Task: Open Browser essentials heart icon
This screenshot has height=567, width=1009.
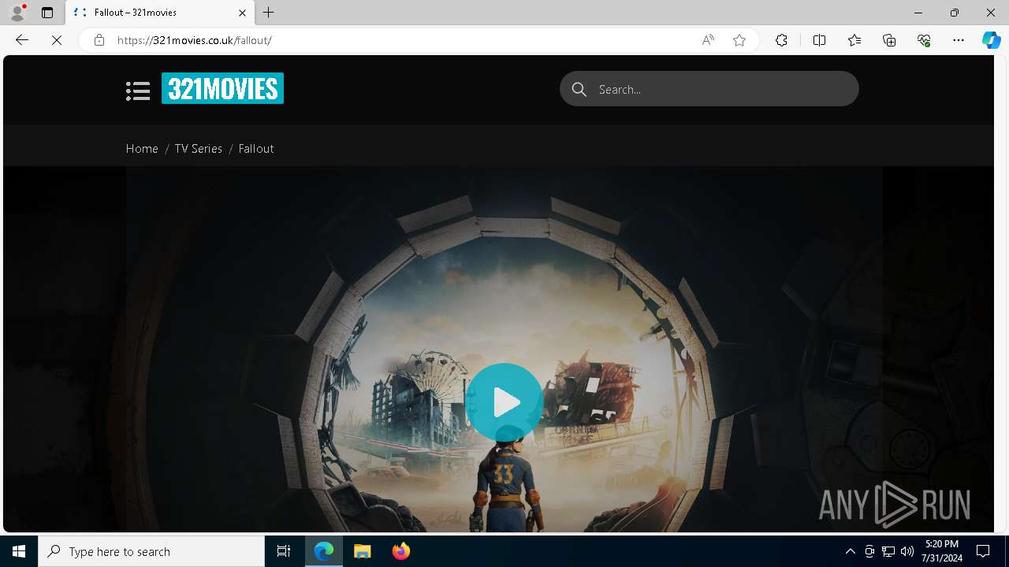Action: (924, 40)
